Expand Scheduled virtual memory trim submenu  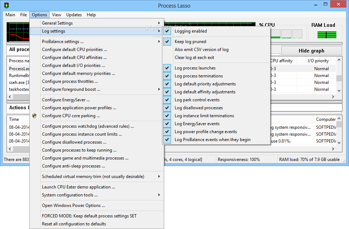tap(97, 177)
